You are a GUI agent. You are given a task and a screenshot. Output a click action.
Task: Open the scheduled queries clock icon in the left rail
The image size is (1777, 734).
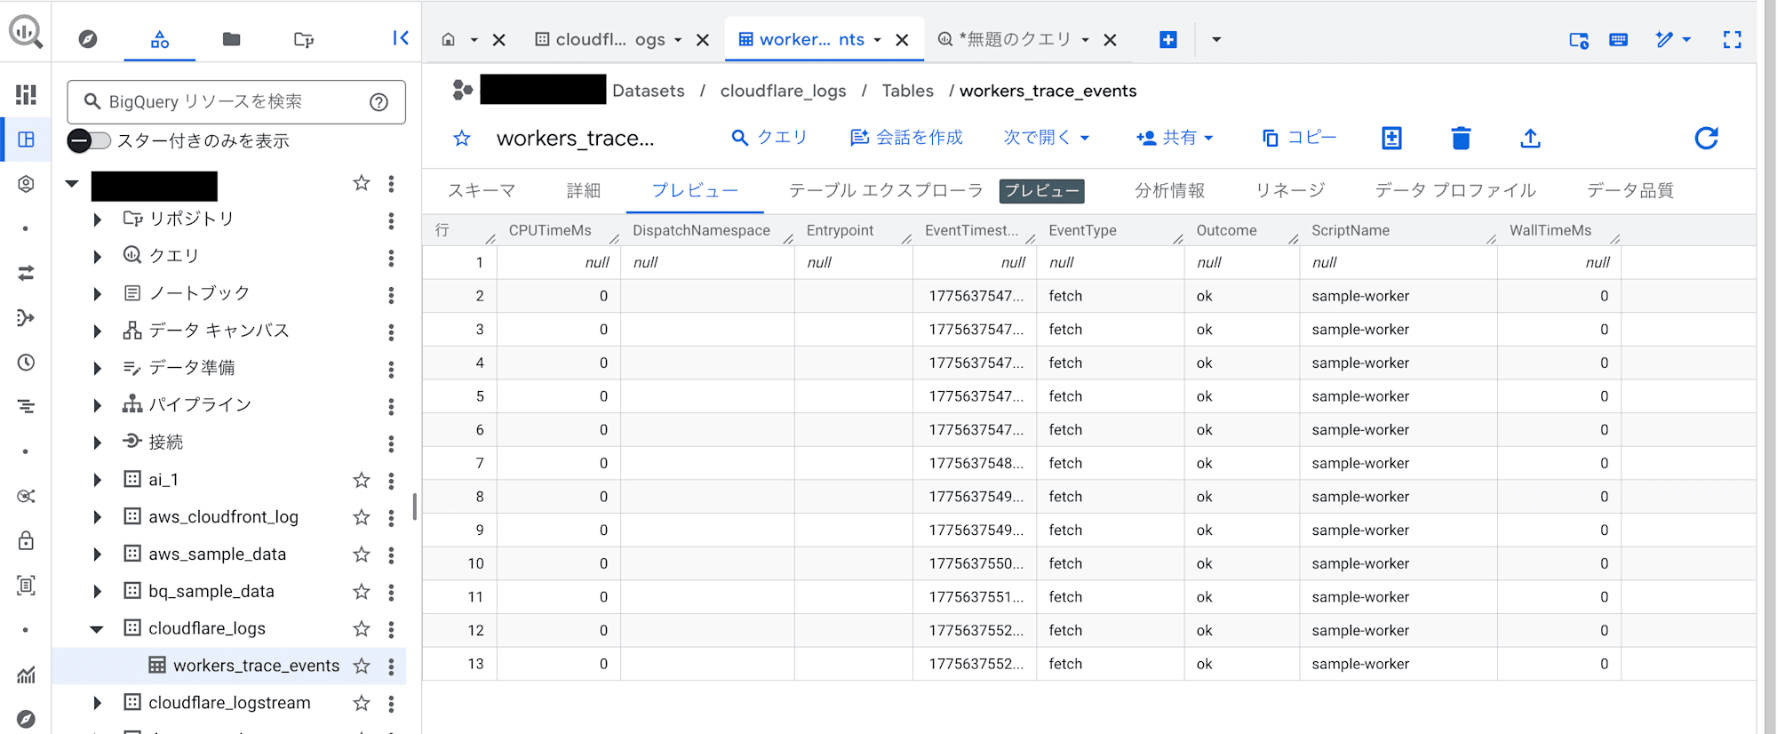[27, 363]
